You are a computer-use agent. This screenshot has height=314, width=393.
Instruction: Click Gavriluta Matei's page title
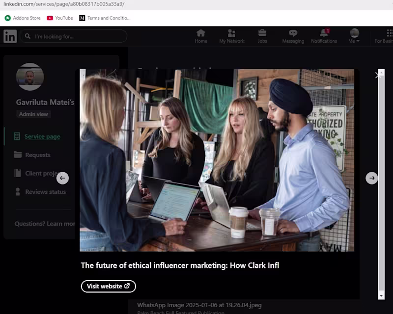click(x=45, y=102)
